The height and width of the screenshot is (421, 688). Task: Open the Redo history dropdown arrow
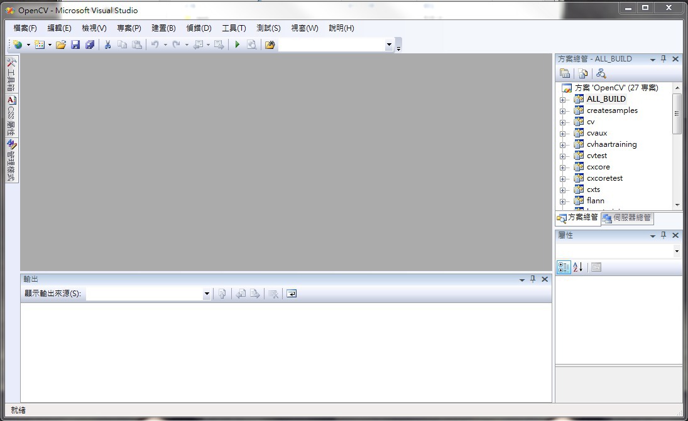[187, 45]
